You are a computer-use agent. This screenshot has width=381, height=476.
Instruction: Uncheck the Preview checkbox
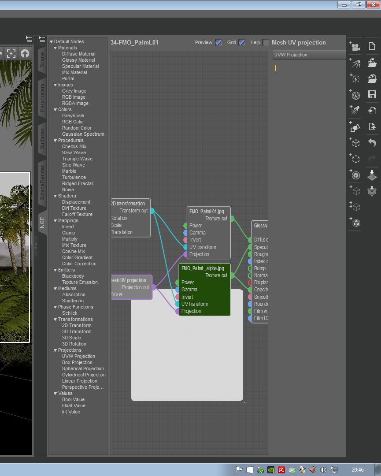218,43
